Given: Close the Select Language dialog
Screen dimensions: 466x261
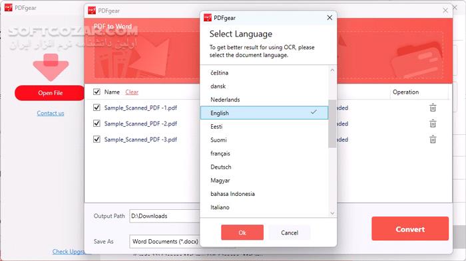Looking at the screenshot, I should click(x=330, y=18).
